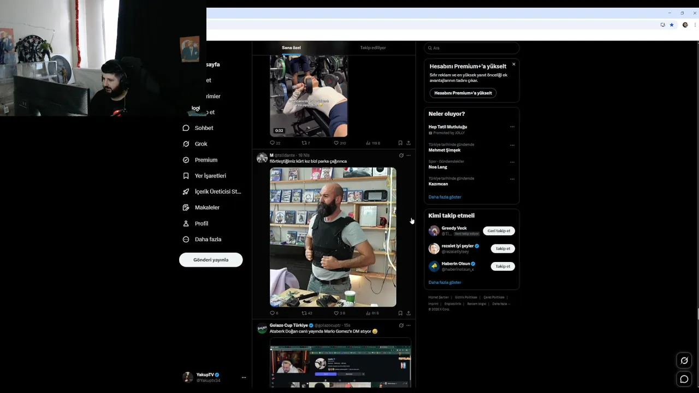
Task: Open floating Grok button
Action: click(x=684, y=360)
